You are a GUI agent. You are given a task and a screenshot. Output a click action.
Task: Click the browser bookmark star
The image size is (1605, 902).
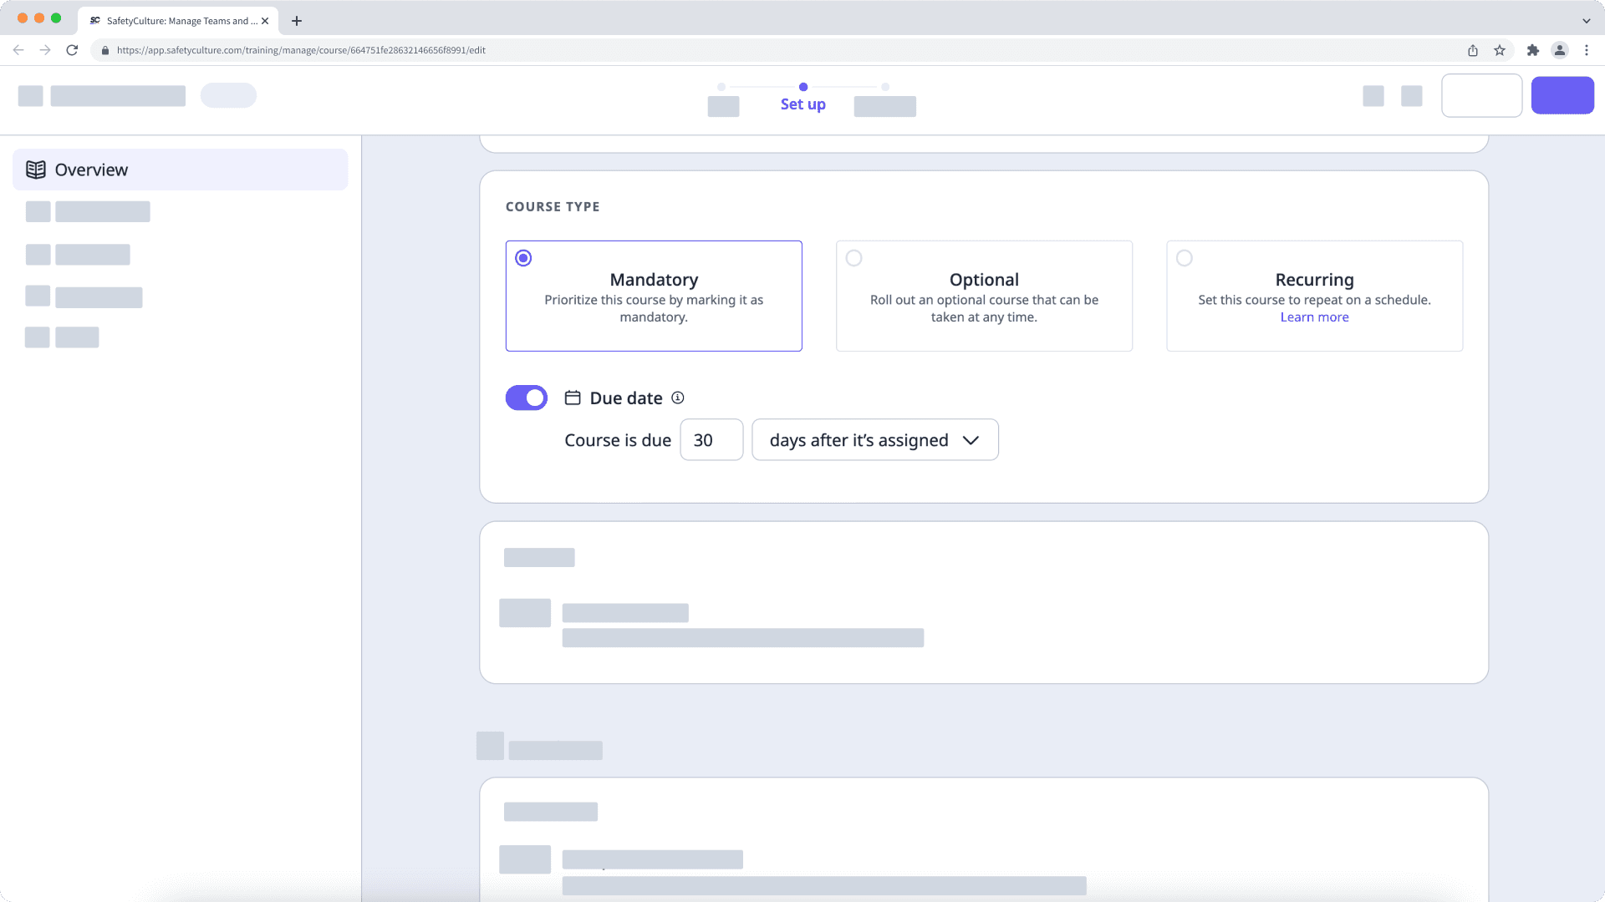click(x=1499, y=50)
